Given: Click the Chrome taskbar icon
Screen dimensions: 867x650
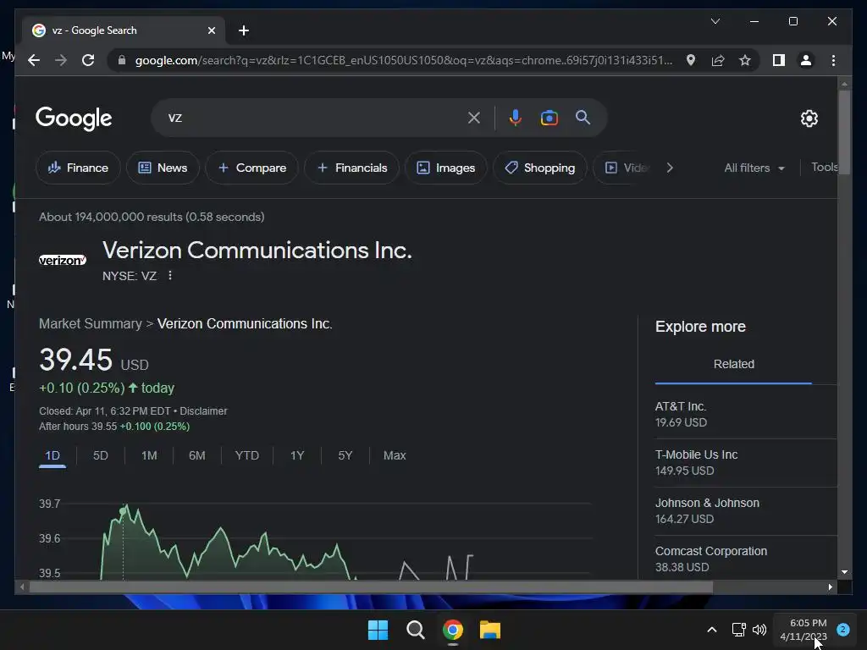Looking at the screenshot, I should click(452, 630).
